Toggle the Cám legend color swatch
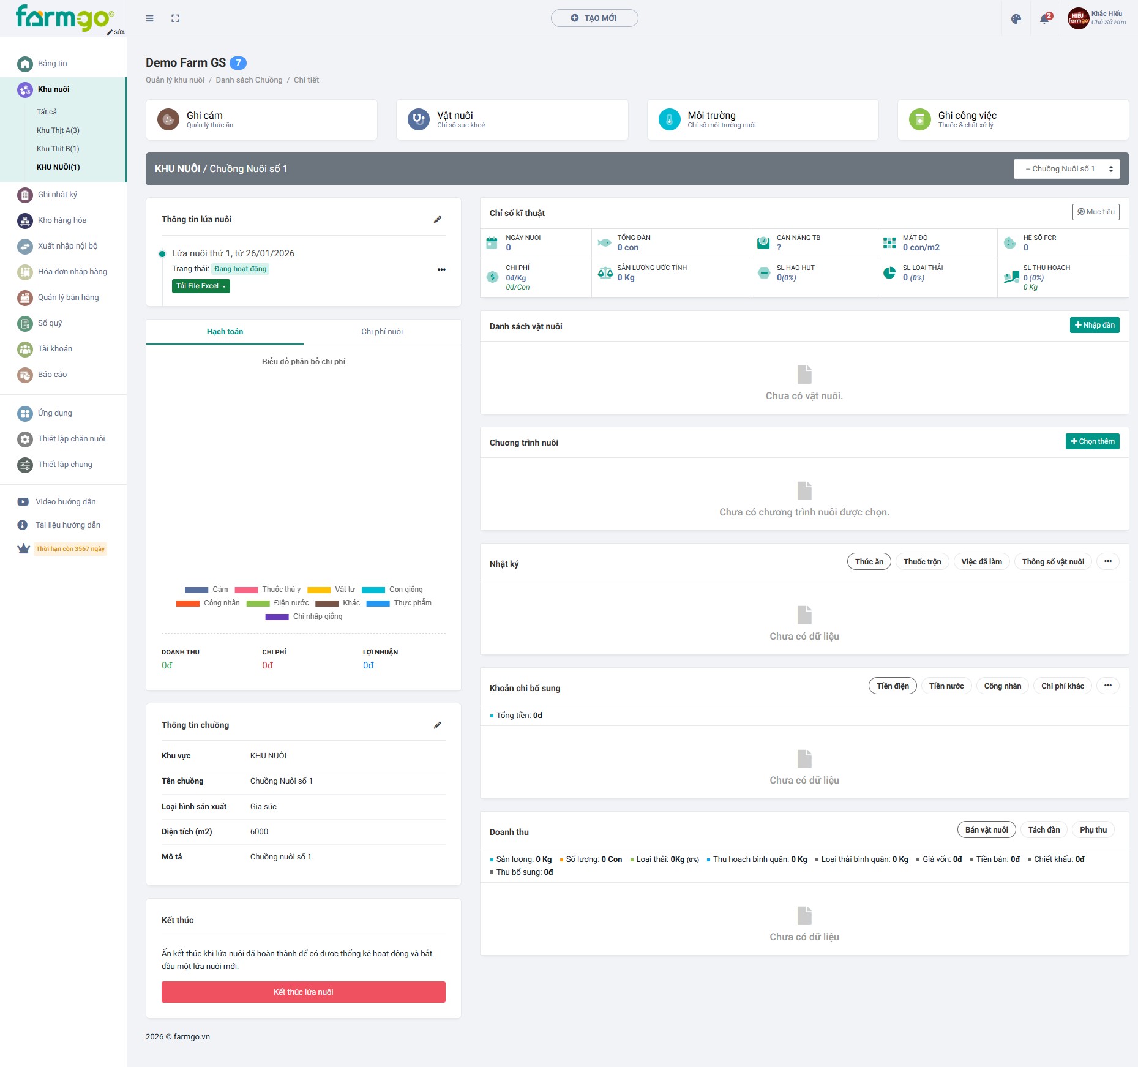1138x1067 pixels. click(x=197, y=590)
